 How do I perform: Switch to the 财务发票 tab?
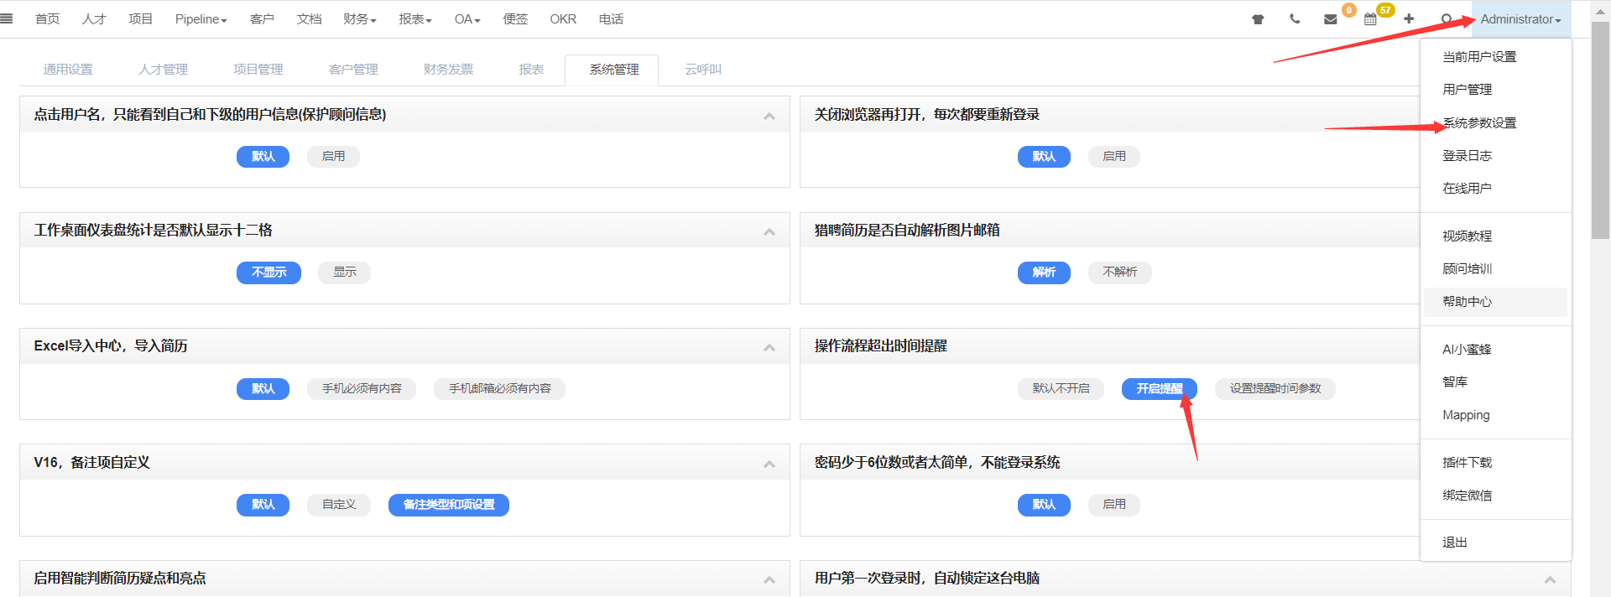[x=448, y=70]
